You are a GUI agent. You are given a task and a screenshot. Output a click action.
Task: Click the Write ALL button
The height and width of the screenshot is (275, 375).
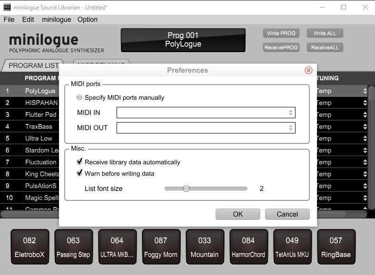coord(325,33)
